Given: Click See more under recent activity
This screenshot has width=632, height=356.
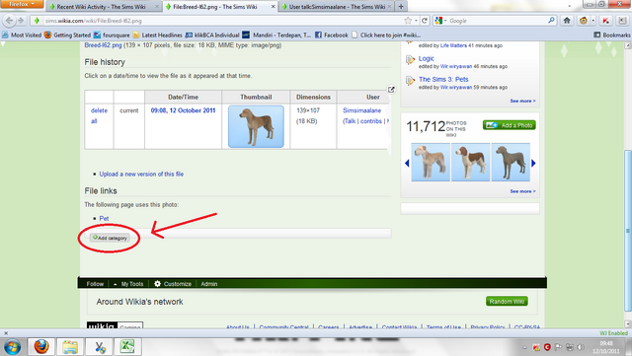Looking at the screenshot, I should coord(522,101).
